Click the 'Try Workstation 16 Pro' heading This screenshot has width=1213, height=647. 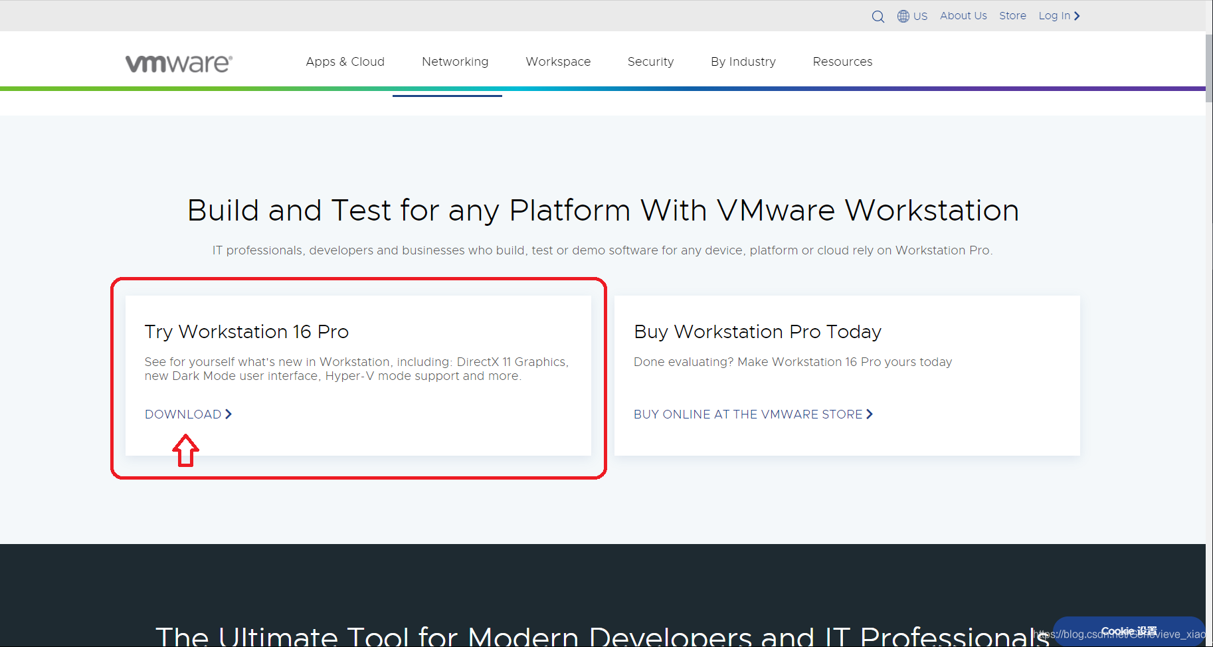246,331
